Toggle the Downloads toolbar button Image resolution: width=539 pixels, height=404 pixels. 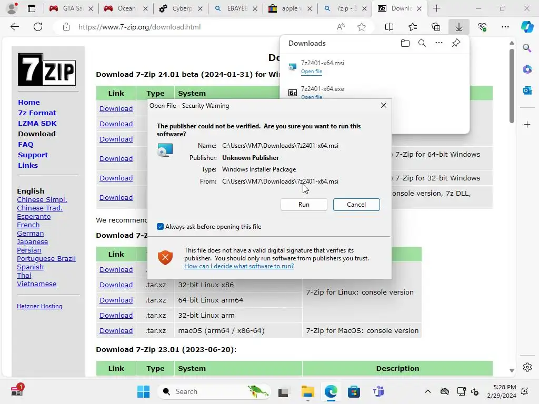[x=459, y=27]
